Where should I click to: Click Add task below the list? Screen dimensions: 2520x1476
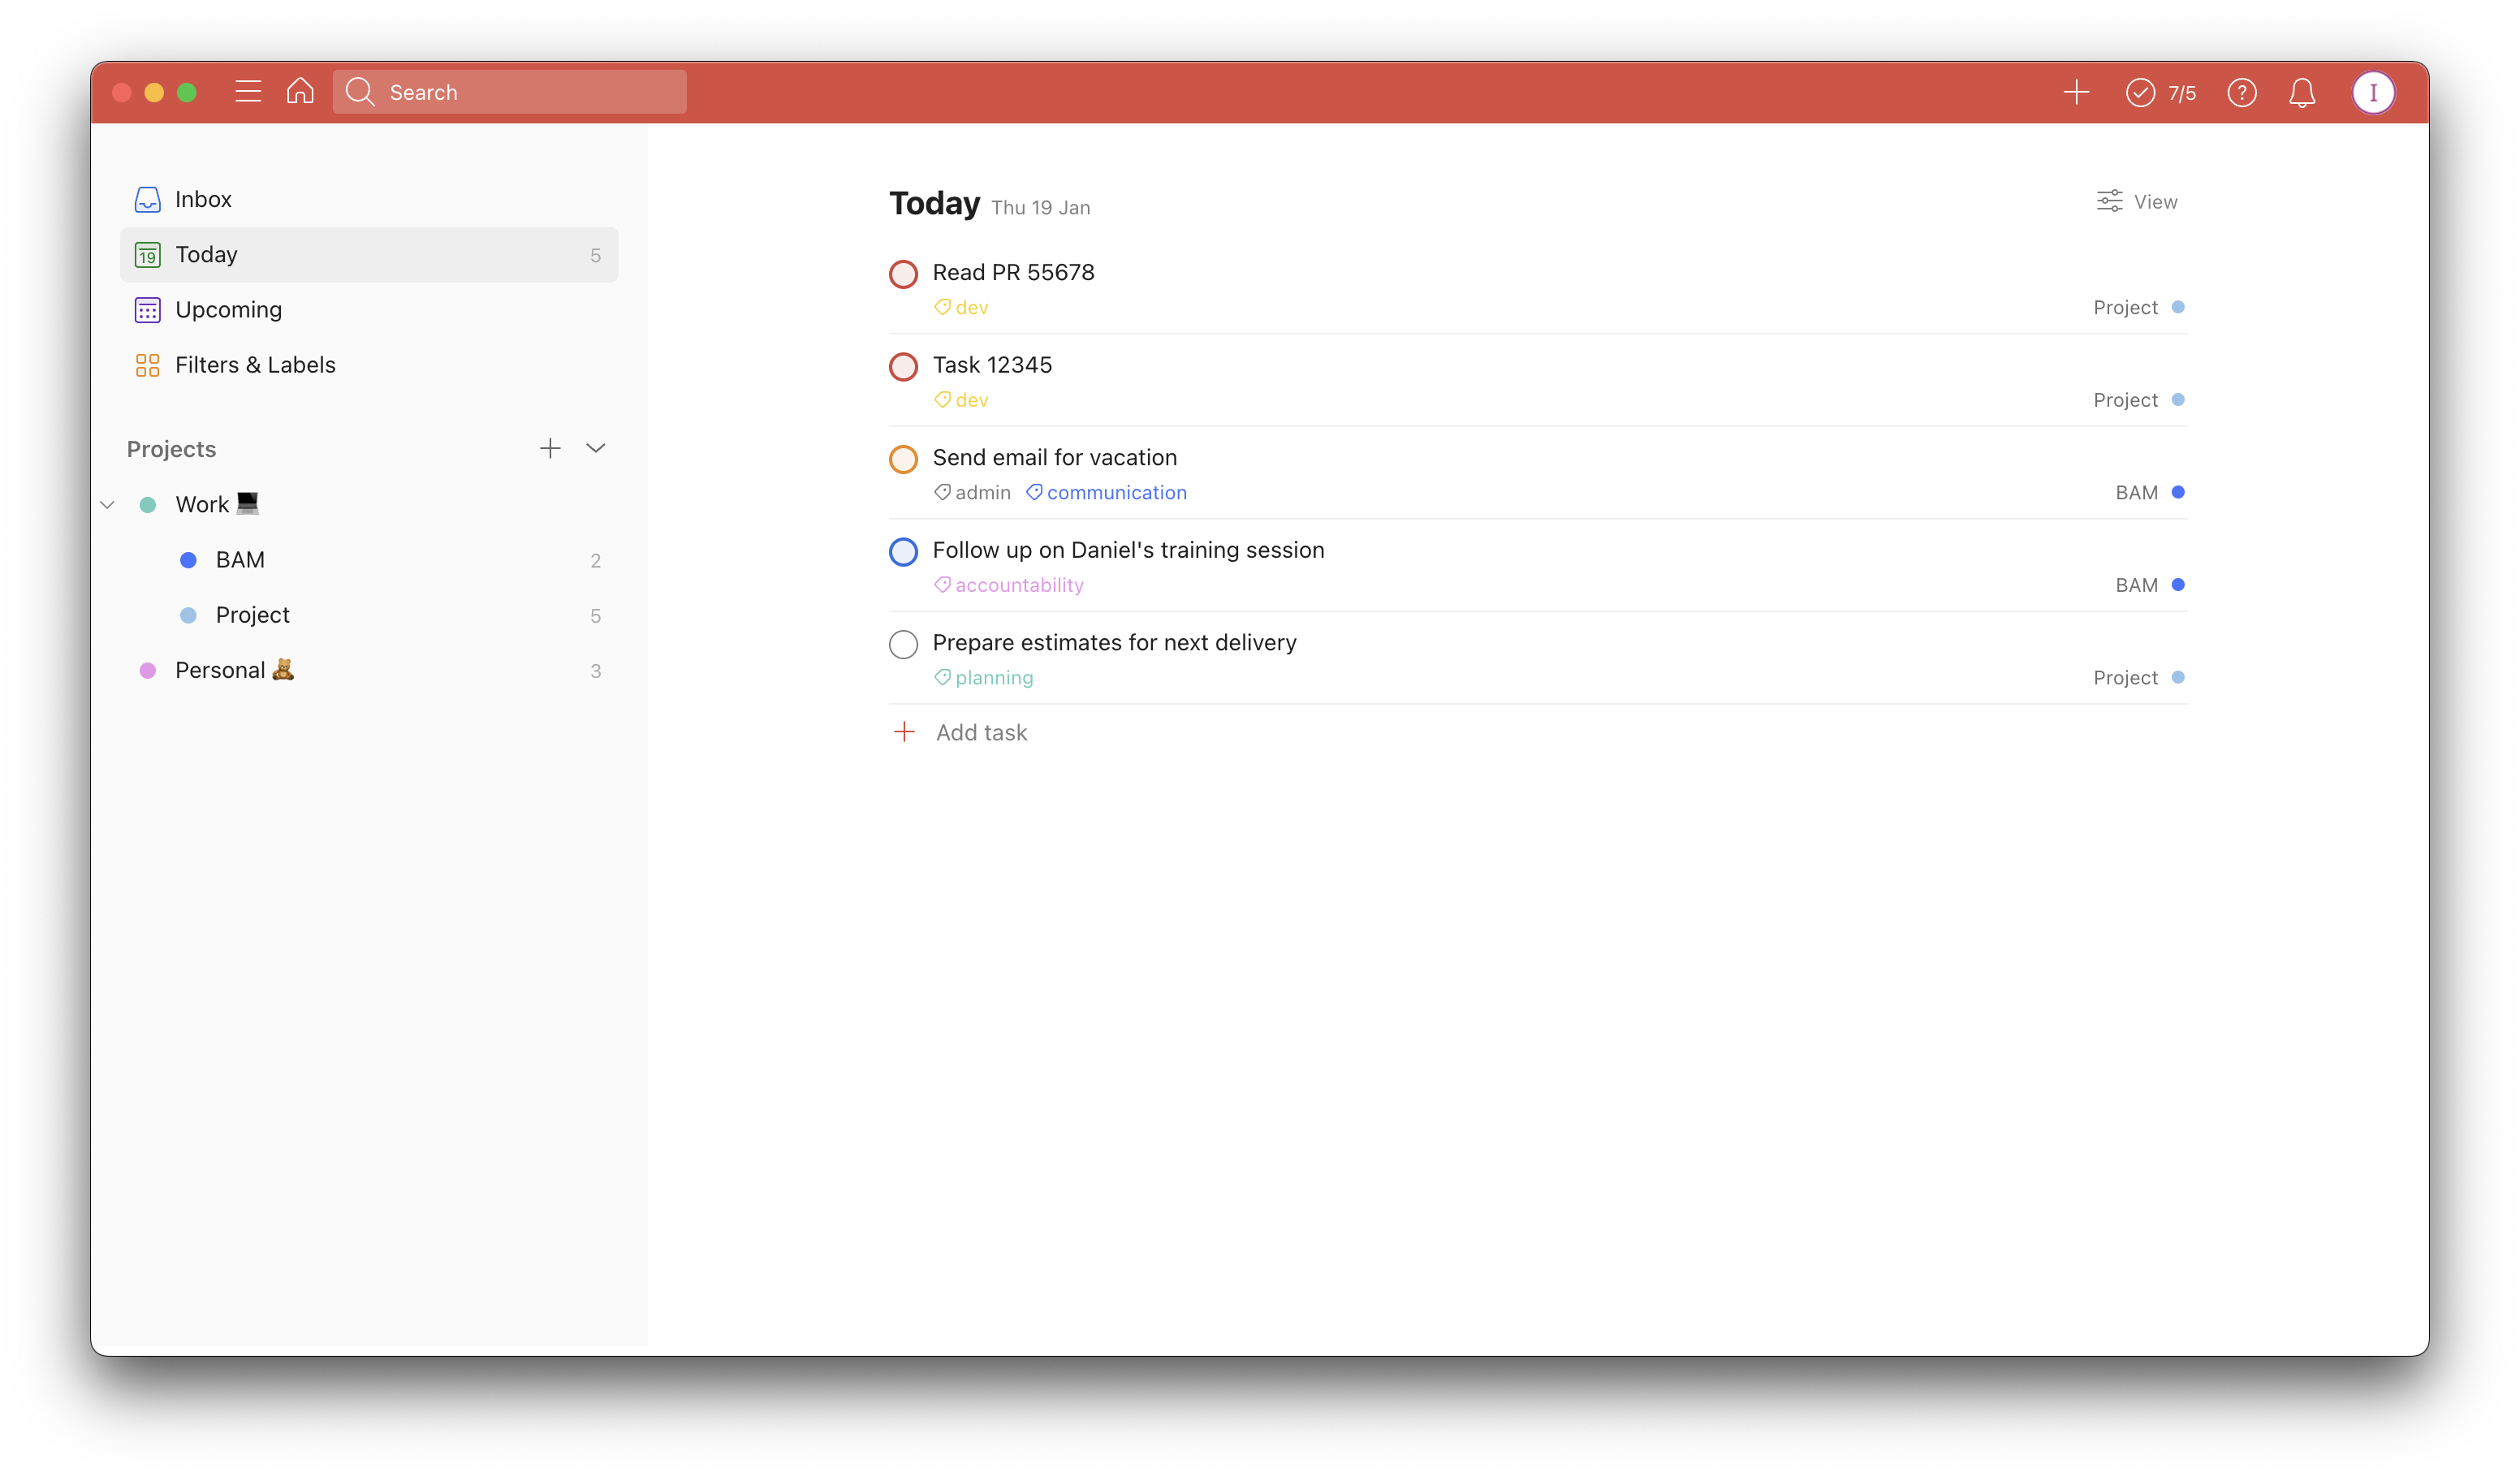[980, 732]
